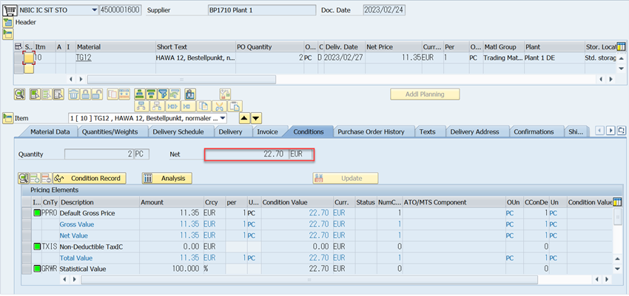The height and width of the screenshot is (296, 629).
Task: Click the sort descending icon
Action: coord(151,94)
